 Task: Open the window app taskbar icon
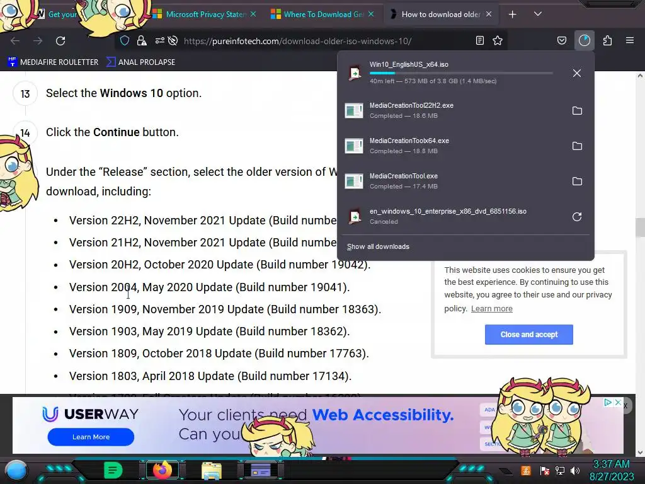click(260, 470)
